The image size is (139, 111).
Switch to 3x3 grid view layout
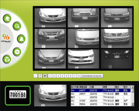pos(45,76)
